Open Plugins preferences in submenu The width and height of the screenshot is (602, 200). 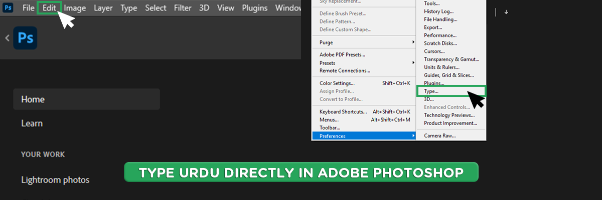pyautogui.click(x=434, y=83)
